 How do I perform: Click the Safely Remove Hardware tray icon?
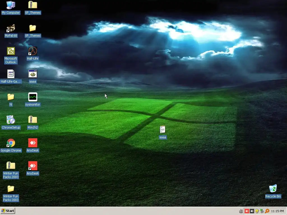point(262,211)
